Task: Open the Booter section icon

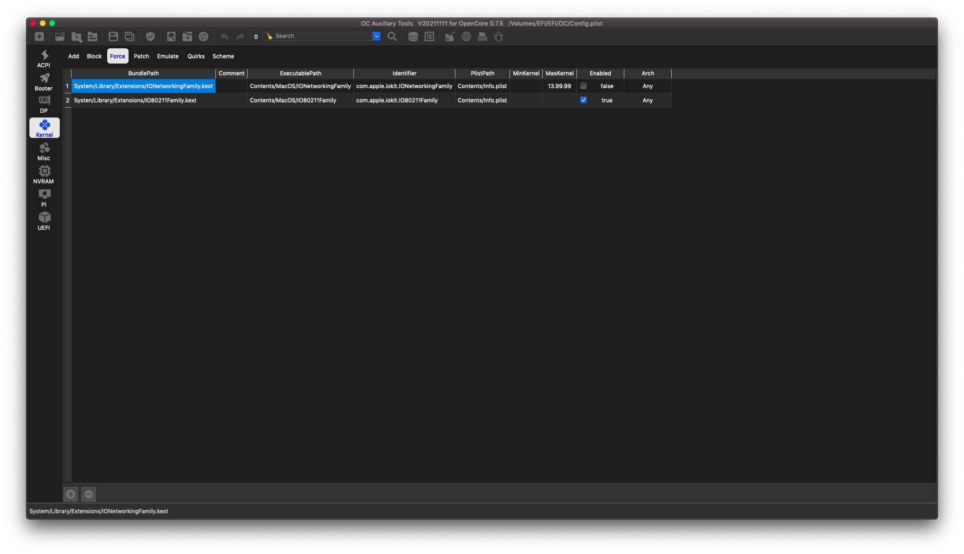Action: tap(44, 82)
